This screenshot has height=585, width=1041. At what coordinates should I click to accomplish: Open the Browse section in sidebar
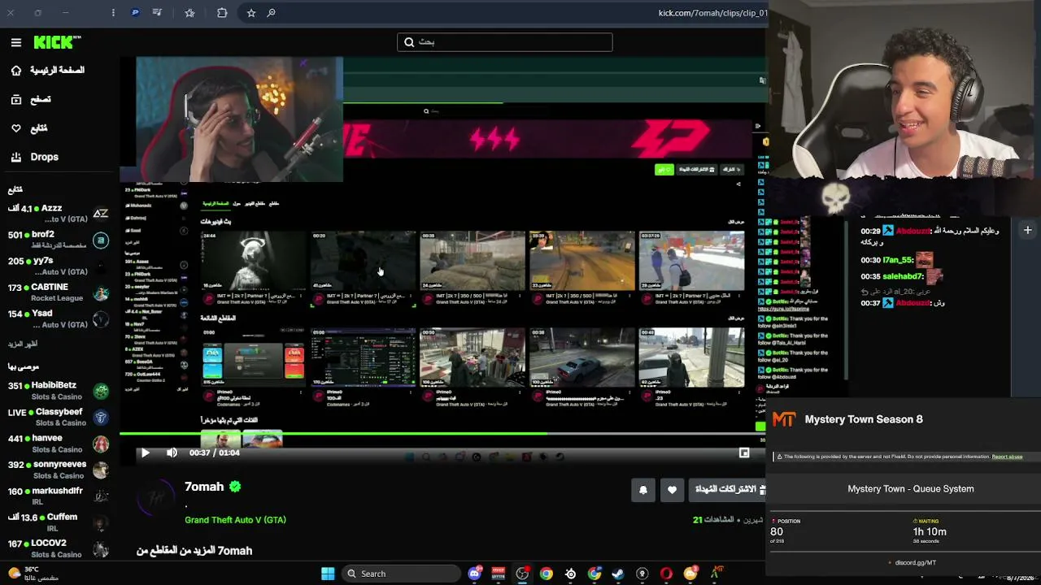pyautogui.click(x=31, y=99)
